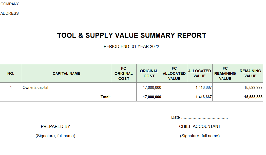The width and height of the screenshot is (266, 155).
Task: Select the ADDRESS text line
Action: [10, 13]
